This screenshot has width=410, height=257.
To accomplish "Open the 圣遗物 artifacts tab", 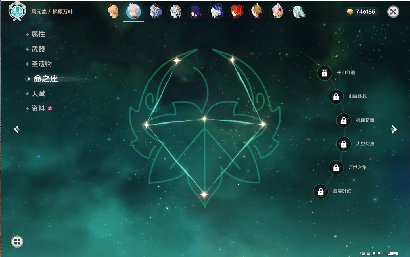I will [41, 64].
